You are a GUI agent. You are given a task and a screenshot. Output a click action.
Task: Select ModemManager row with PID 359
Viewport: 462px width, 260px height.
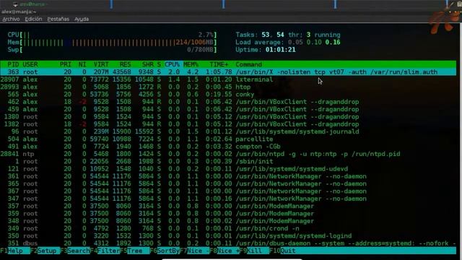[228, 214]
